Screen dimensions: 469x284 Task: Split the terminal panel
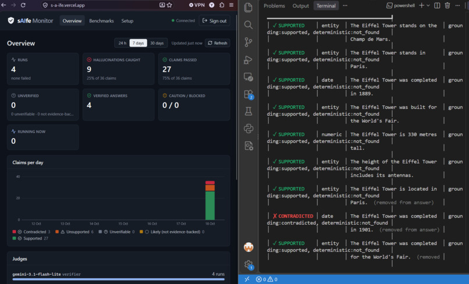tap(437, 5)
